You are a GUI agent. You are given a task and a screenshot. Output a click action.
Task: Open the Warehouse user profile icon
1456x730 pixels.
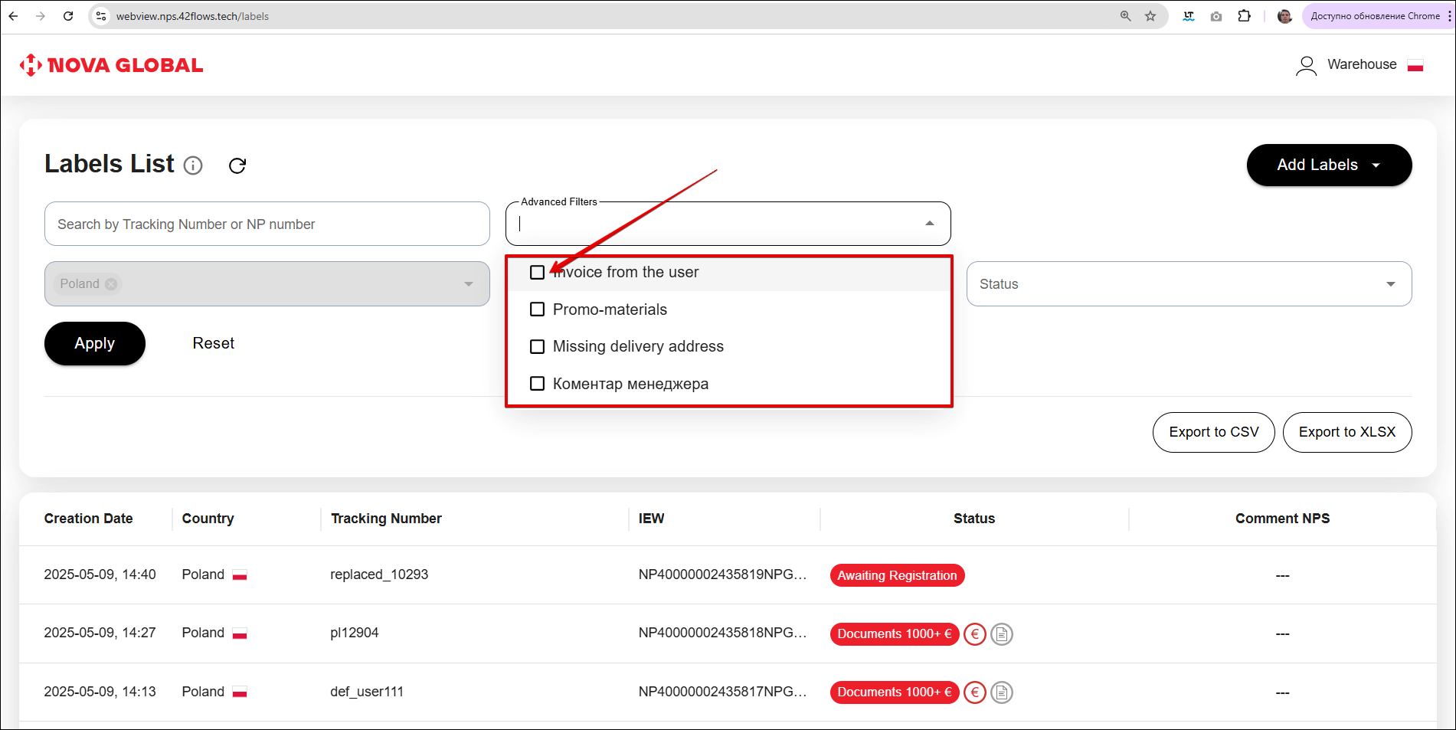coord(1306,66)
